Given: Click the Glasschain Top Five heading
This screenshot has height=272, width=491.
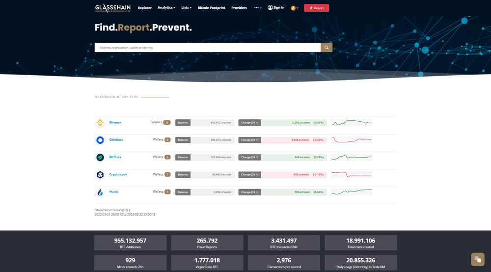Looking at the screenshot, I should (x=116, y=97).
